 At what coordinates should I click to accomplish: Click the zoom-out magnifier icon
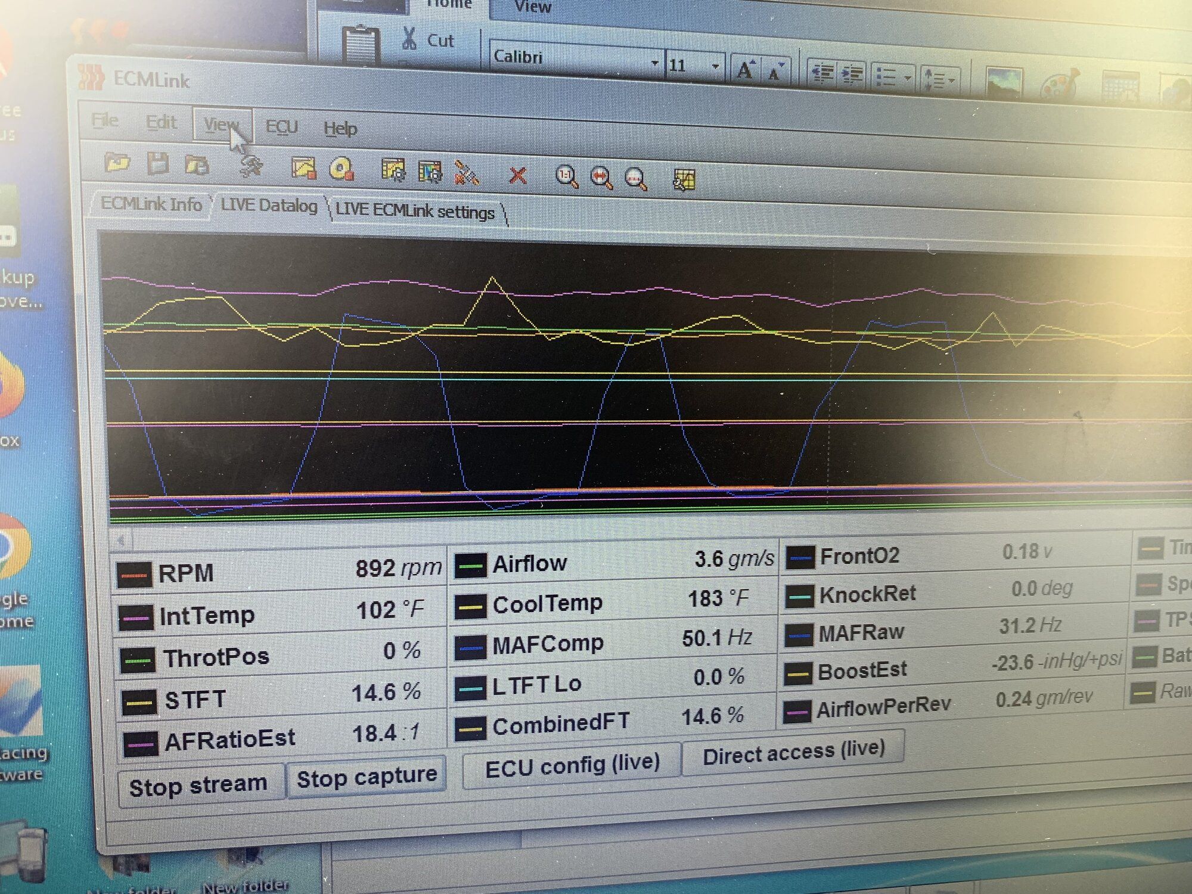[636, 179]
